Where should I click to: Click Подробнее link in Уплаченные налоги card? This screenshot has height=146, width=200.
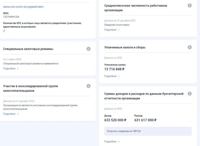click(x=110, y=76)
